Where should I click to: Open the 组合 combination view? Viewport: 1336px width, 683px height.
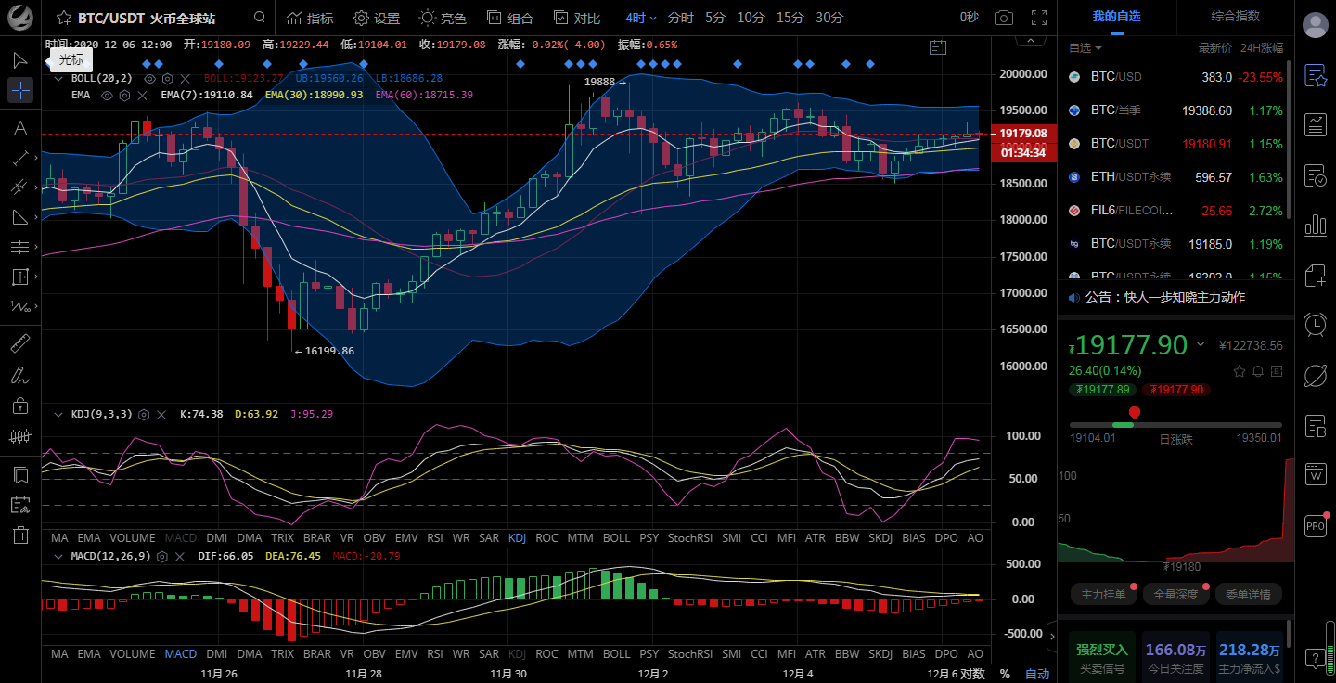click(510, 18)
